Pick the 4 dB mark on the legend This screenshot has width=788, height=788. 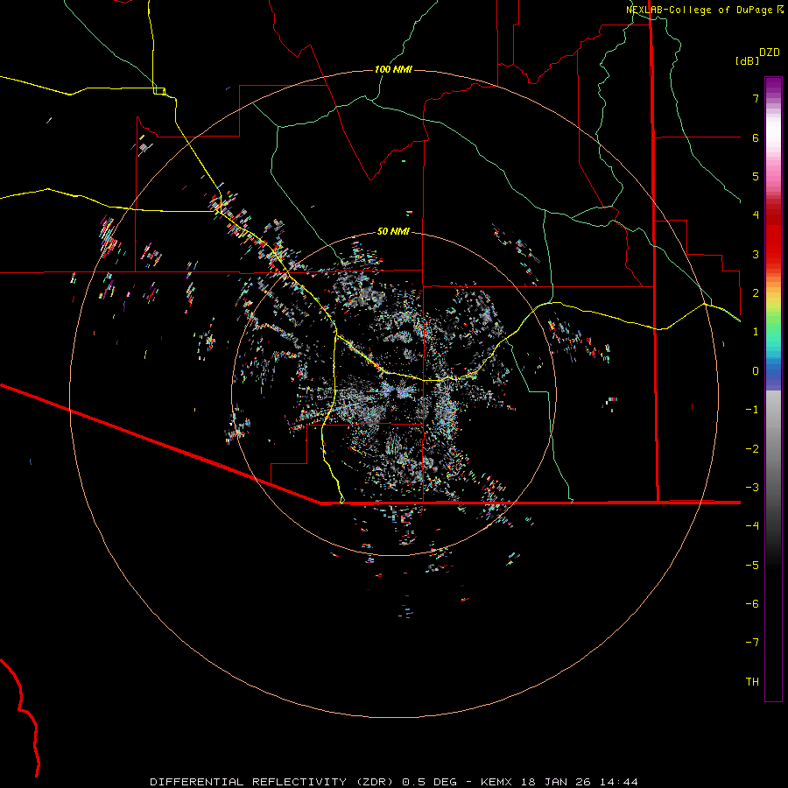coord(755,215)
